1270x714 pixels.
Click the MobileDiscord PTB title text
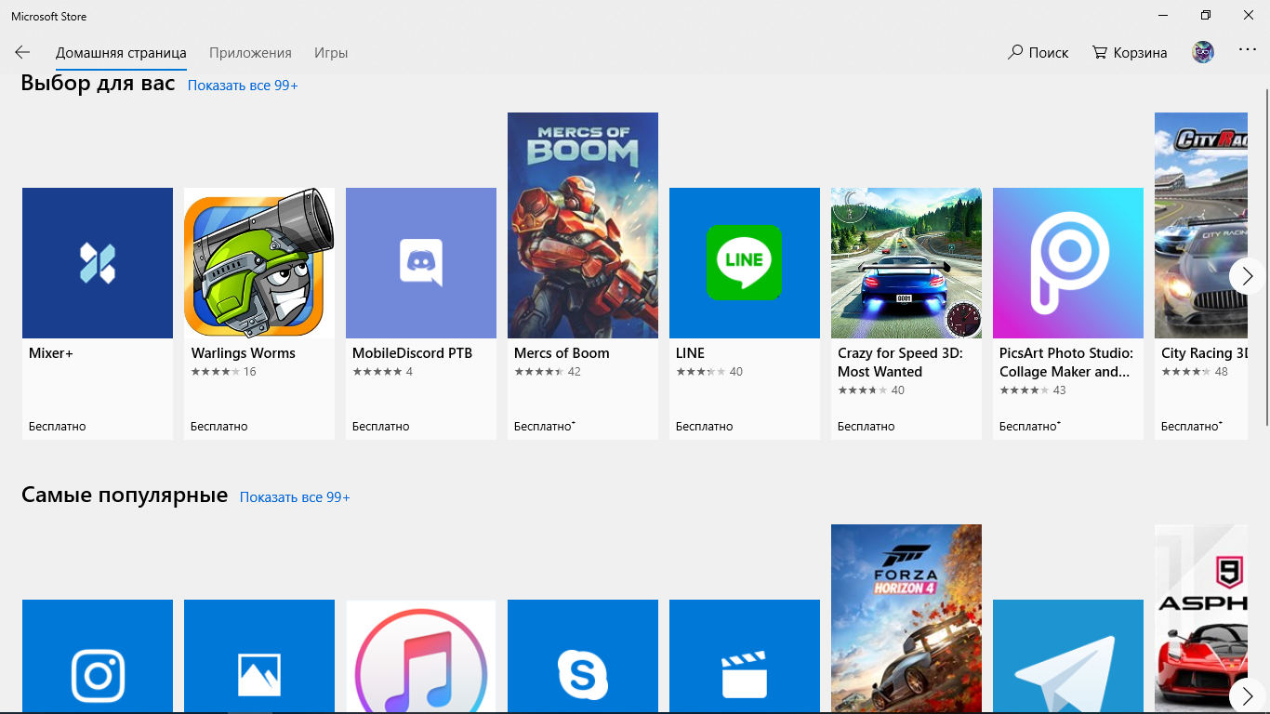(x=413, y=353)
